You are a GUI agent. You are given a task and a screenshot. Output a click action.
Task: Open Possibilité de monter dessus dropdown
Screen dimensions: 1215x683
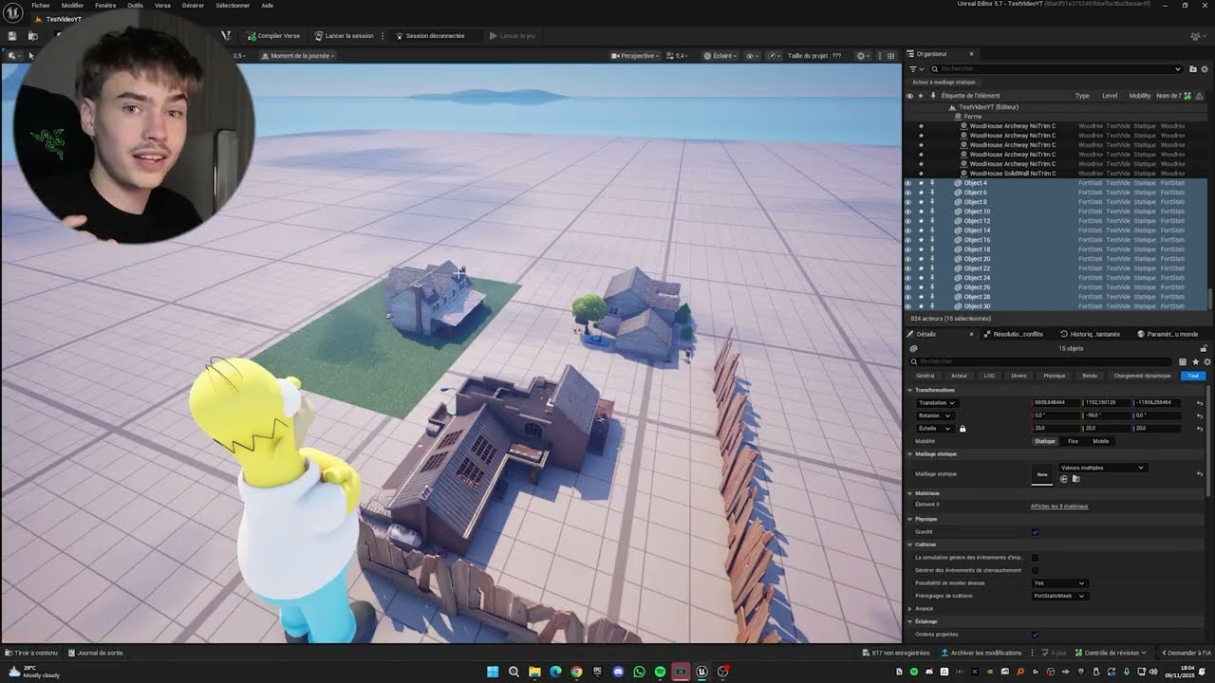click(x=1058, y=583)
